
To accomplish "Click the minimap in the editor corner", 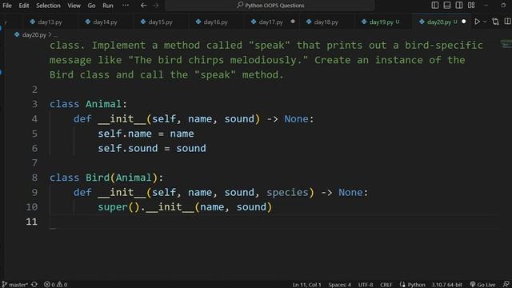I will [506, 43].
